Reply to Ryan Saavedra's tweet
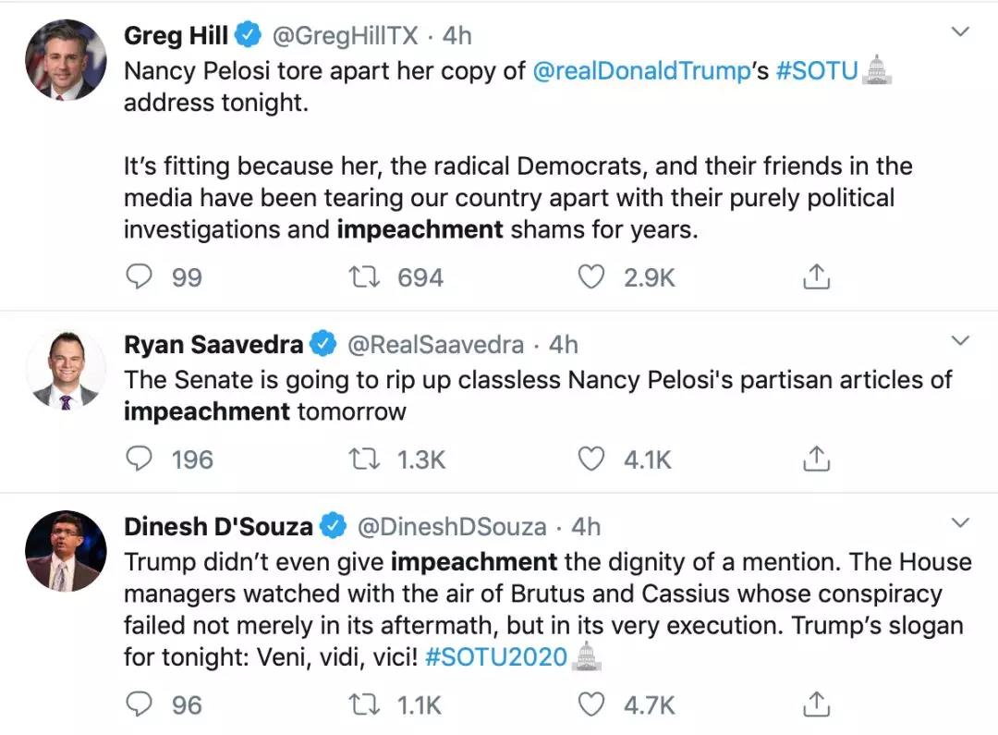The image size is (998, 735). [139, 459]
